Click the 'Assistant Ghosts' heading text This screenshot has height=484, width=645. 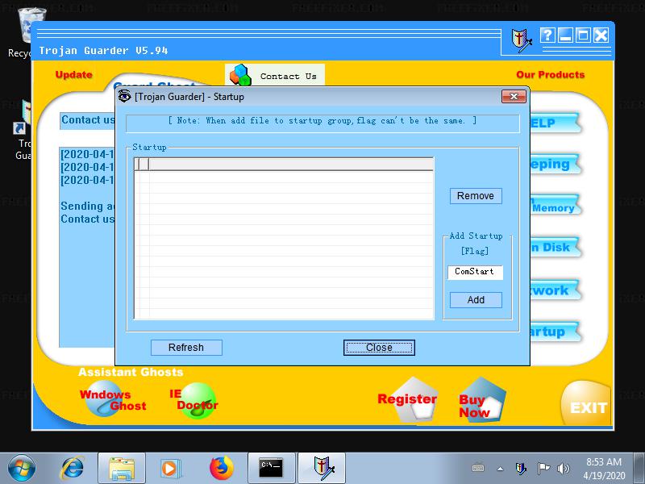[x=131, y=372]
